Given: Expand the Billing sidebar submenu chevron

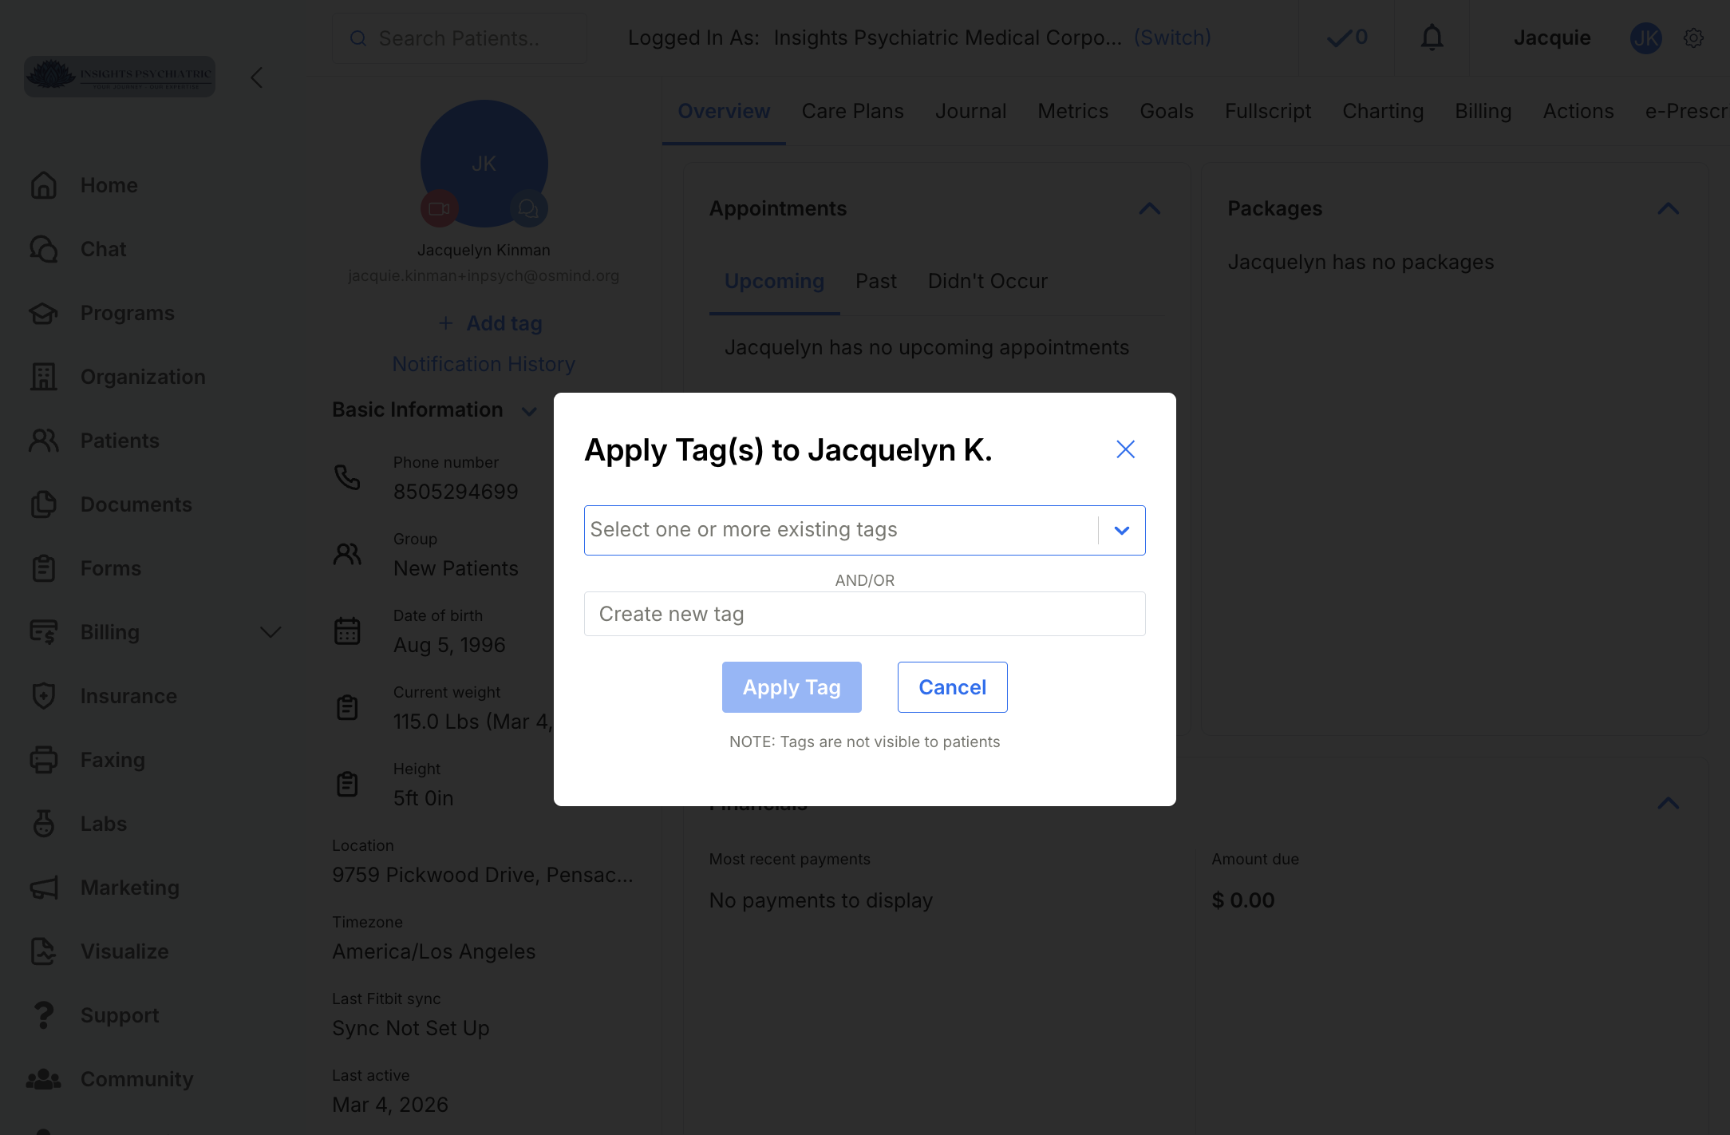Looking at the screenshot, I should tap(271, 632).
